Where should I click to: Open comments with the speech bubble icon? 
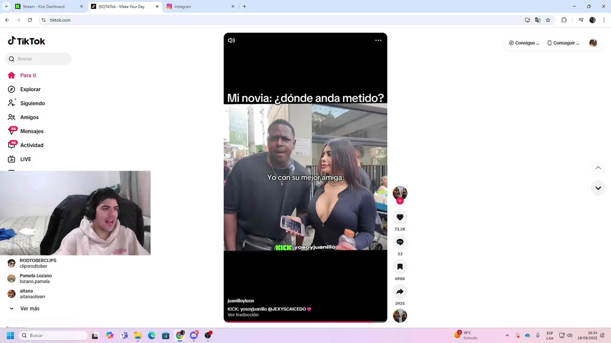[x=400, y=242]
